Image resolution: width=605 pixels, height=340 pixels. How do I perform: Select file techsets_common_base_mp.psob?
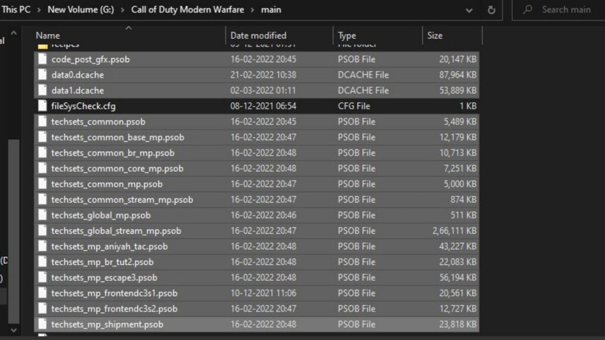pyautogui.click(x=118, y=137)
